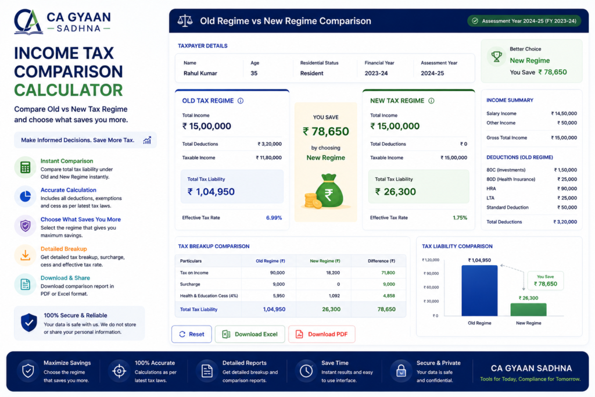Click the New Regime (₹) column header
The image size is (595, 397).
[x=325, y=261]
